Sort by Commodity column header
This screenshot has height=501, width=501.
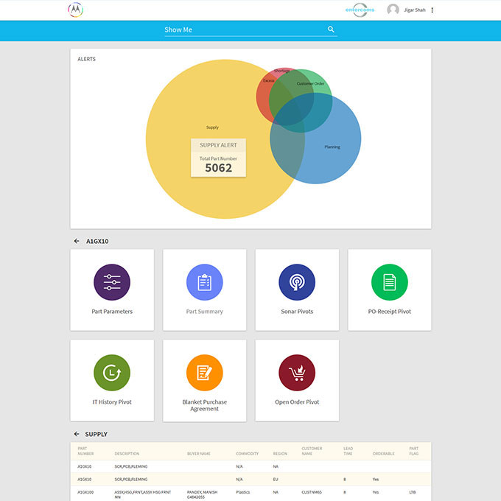tap(248, 453)
